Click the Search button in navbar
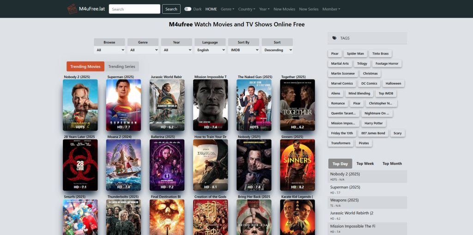This screenshot has height=235, width=473. click(171, 9)
